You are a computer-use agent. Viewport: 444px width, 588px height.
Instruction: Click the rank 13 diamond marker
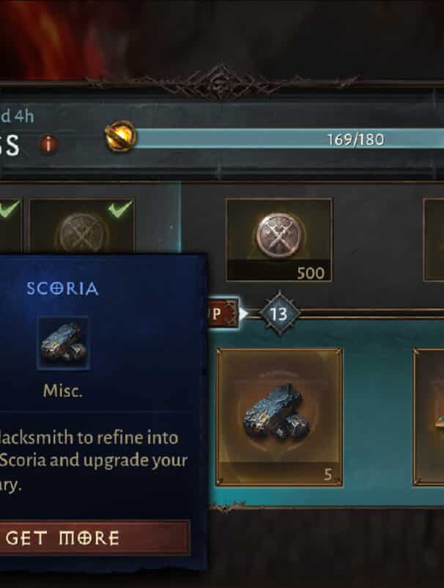(278, 314)
